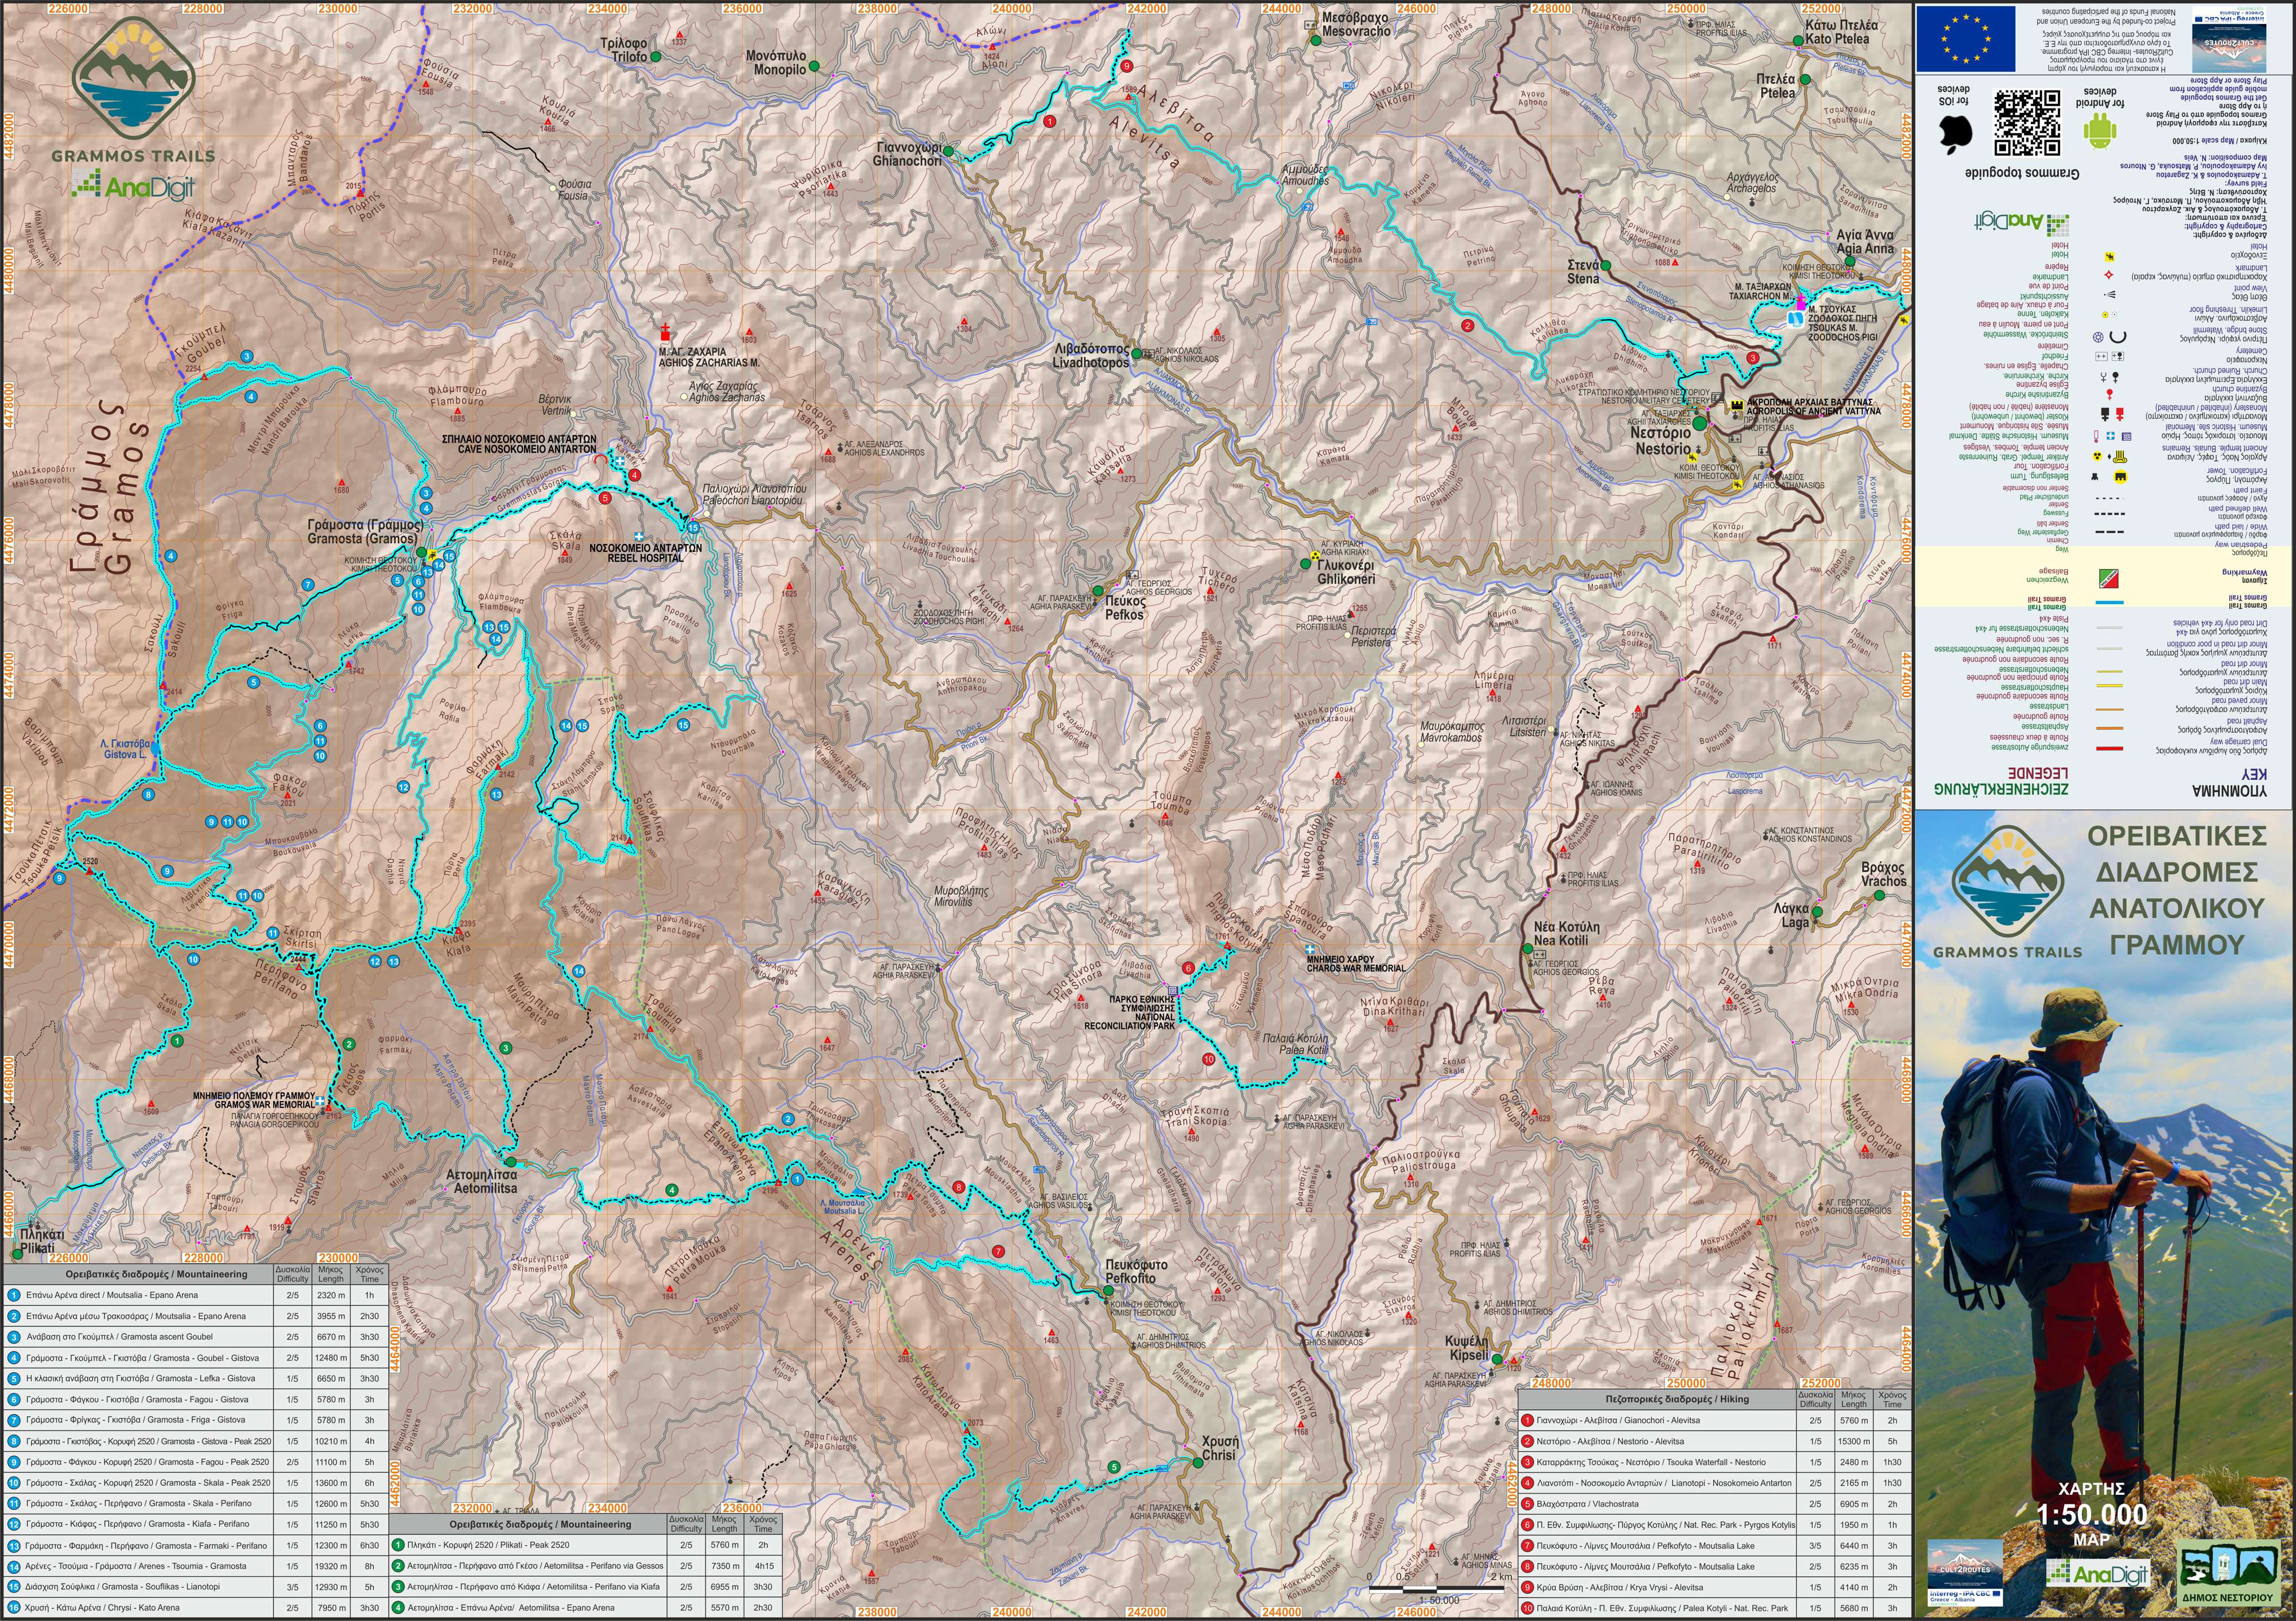
Task: Click table row 'Διάσχιση Σούφλικα / Gramosta - Souflikas - Lianotopi'
Action: 197,1586
